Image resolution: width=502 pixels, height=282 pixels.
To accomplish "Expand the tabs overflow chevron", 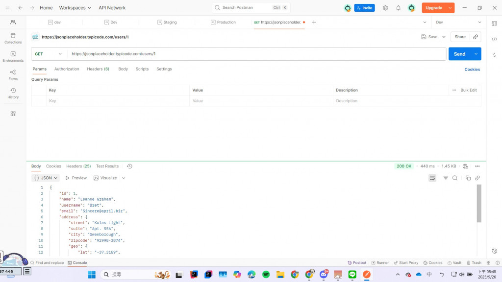I will point(425,22).
